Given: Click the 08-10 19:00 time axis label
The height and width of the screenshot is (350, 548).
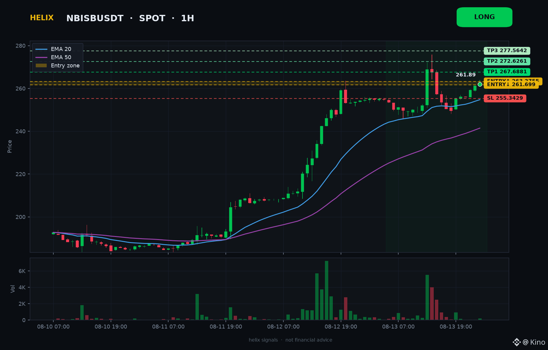Looking at the screenshot, I should (x=111, y=327).
